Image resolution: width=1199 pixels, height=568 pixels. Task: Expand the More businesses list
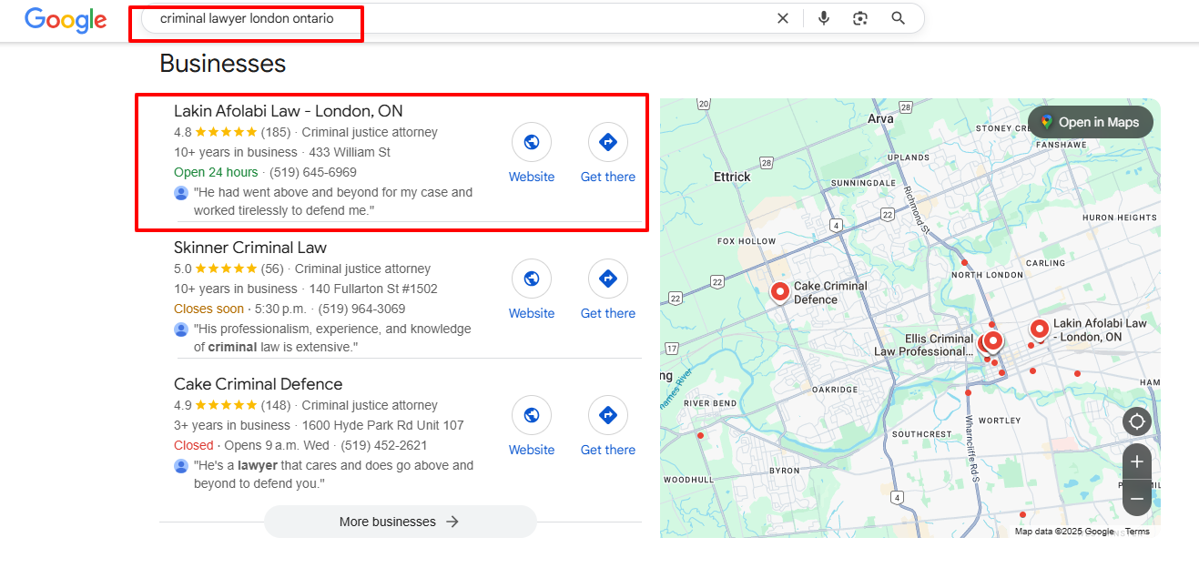(x=400, y=522)
